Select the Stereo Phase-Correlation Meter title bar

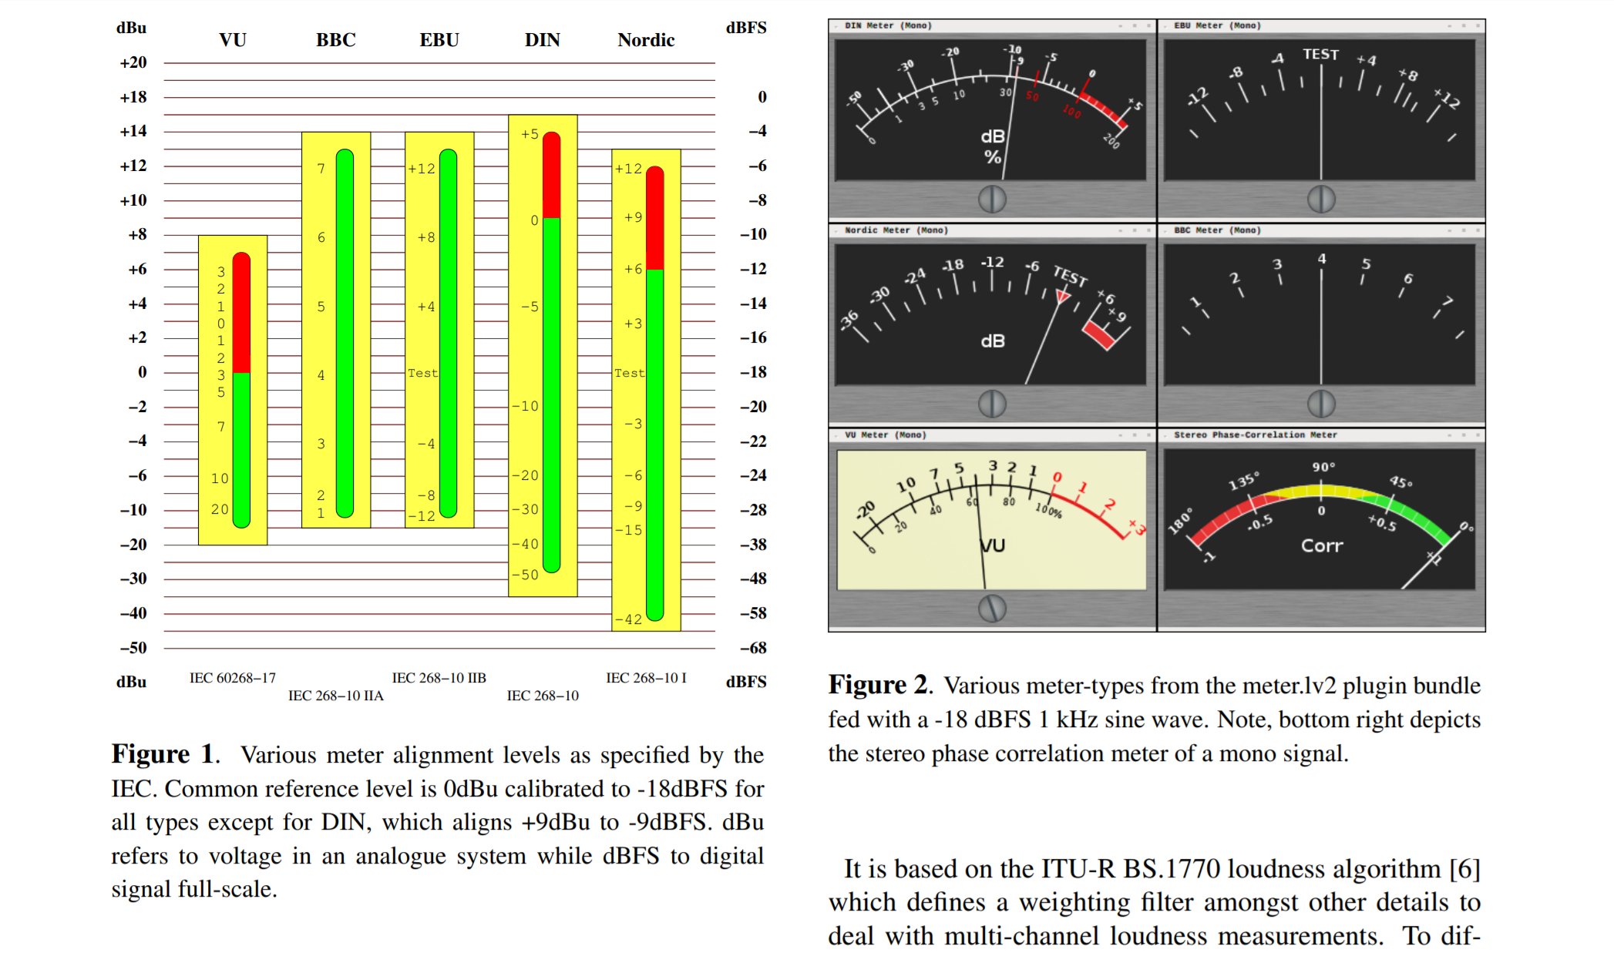tap(1321, 434)
